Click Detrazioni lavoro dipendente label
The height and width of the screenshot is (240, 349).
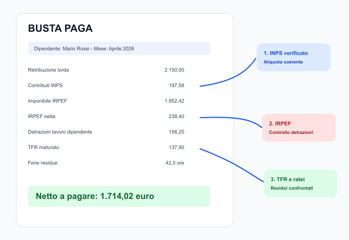tap(60, 132)
